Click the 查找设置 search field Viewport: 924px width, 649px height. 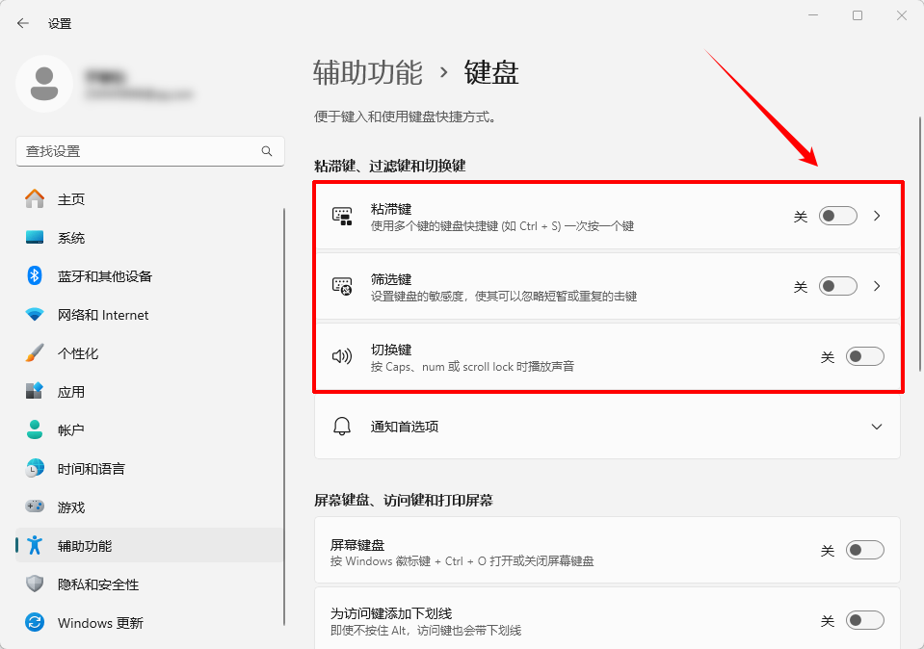[150, 151]
